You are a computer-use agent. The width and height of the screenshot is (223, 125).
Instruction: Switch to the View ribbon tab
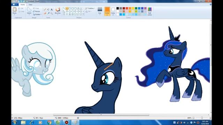pos(30,5)
